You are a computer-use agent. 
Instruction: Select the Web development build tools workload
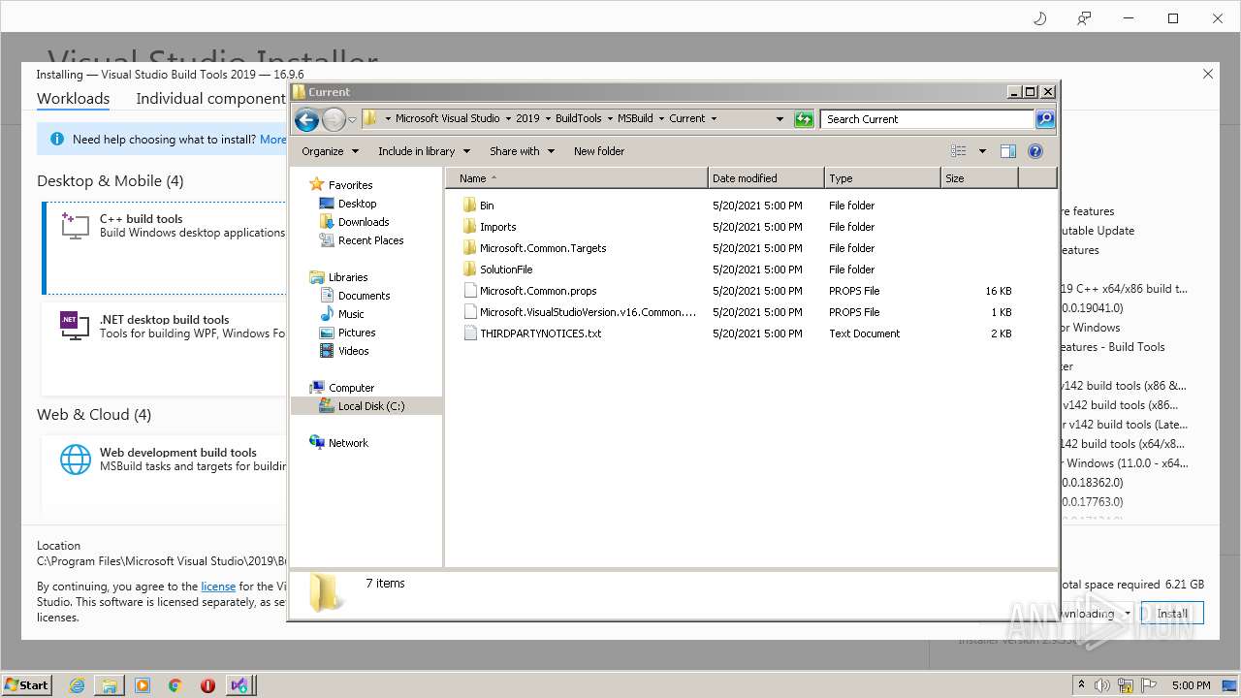point(165,475)
